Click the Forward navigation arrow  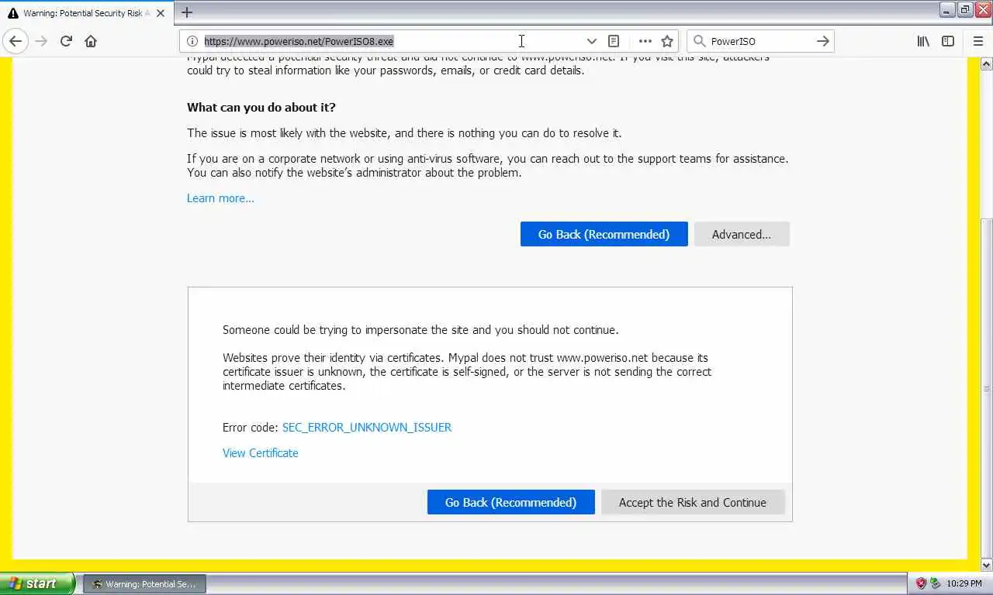coord(41,41)
